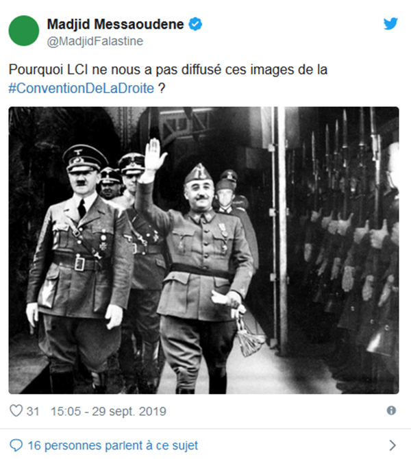Visit the @MadjidFalastine handle link
Viewport: 411px width, 459px height.
coord(95,41)
